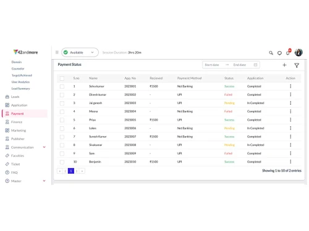Open the user profile avatar
The height and width of the screenshot is (231, 309).
pos(298,52)
